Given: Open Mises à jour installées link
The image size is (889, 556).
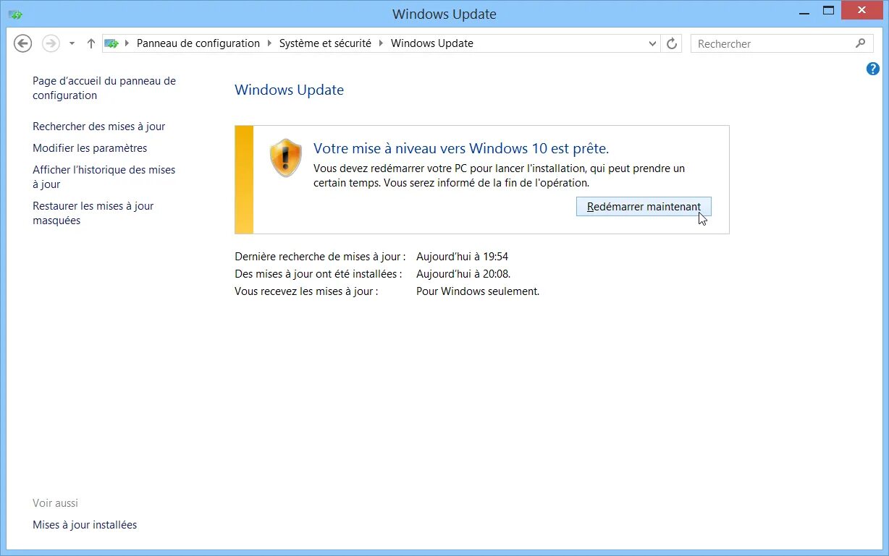Looking at the screenshot, I should tap(85, 525).
